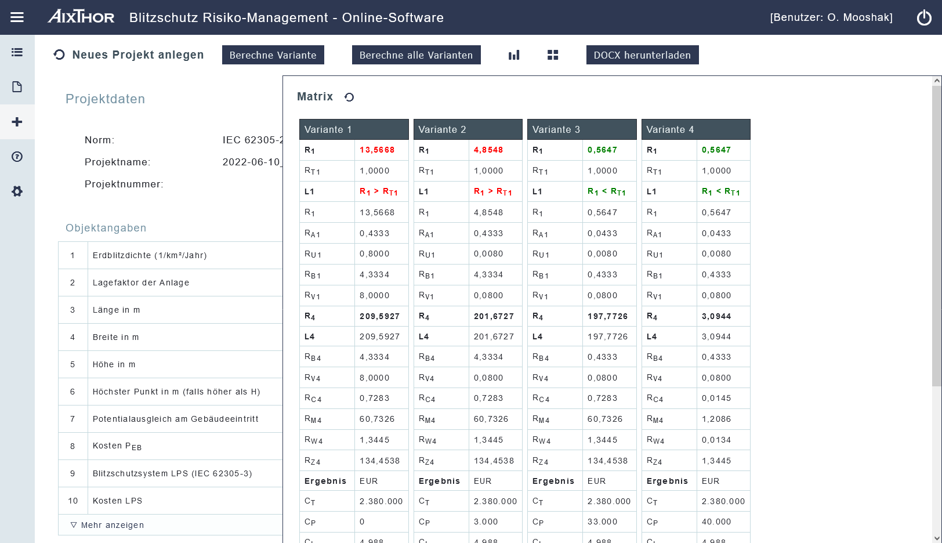Expand Mehr anzeigen in Objektangaben

pos(107,525)
